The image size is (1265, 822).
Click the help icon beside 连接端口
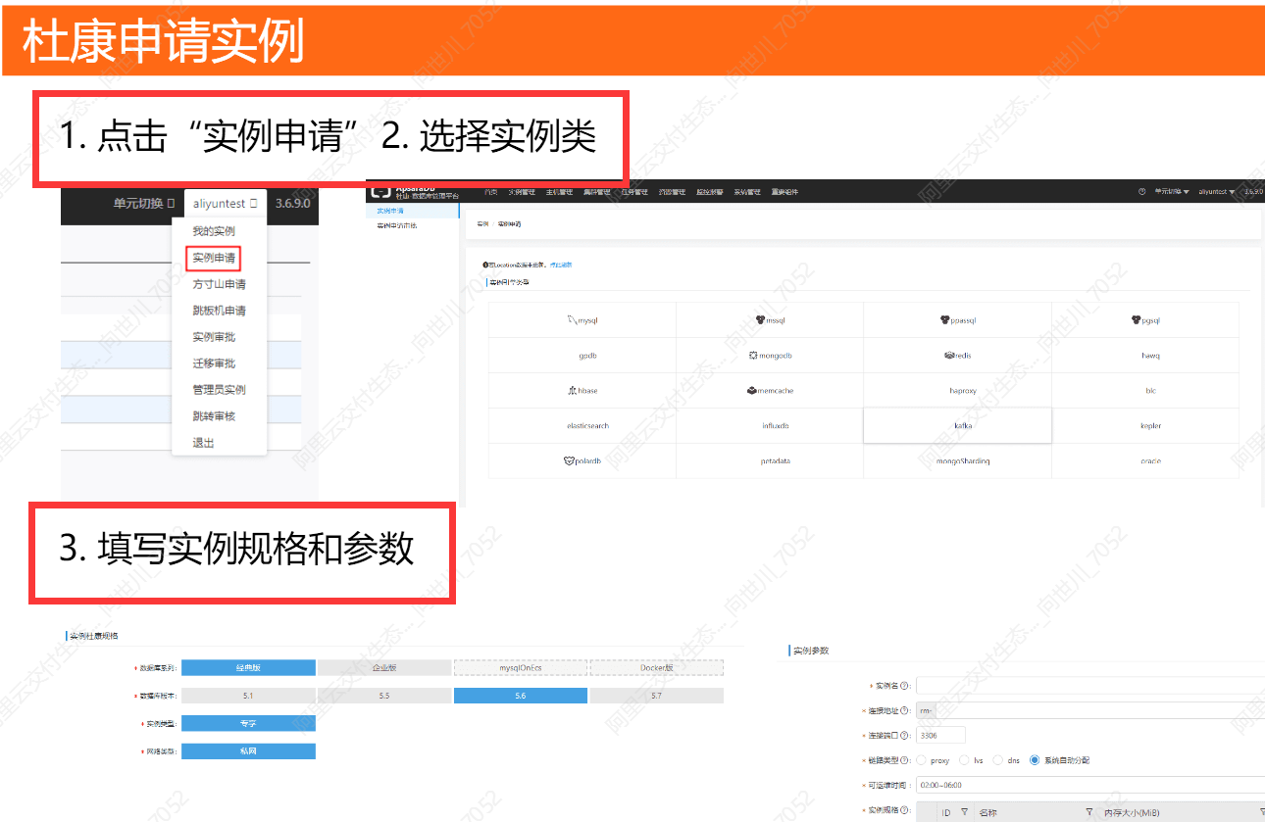click(x=904, y=735)
